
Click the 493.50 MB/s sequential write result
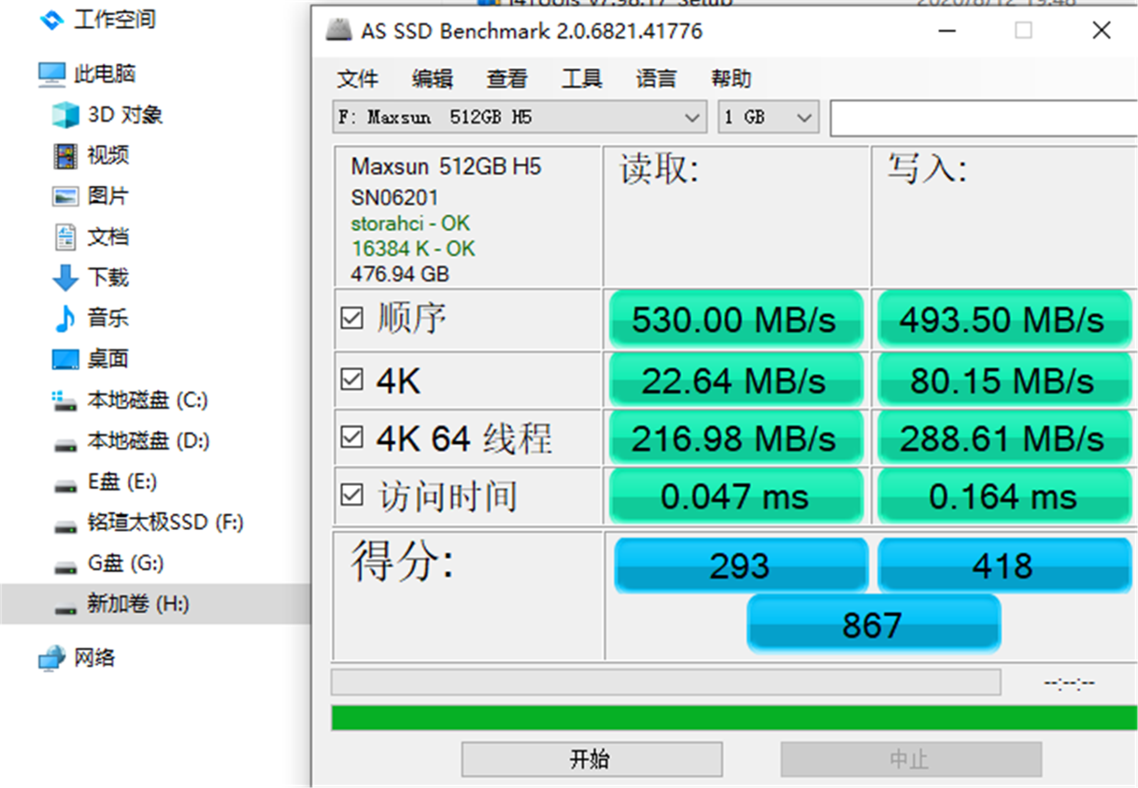(x=1004, y=319)
